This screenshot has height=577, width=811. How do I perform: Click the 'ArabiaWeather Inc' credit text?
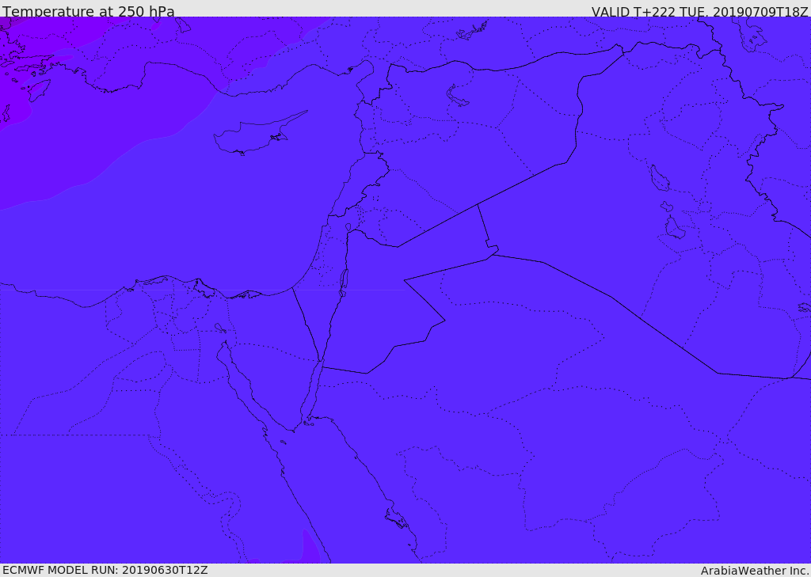click(755, 571)
